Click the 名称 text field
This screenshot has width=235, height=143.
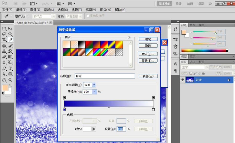105,76
